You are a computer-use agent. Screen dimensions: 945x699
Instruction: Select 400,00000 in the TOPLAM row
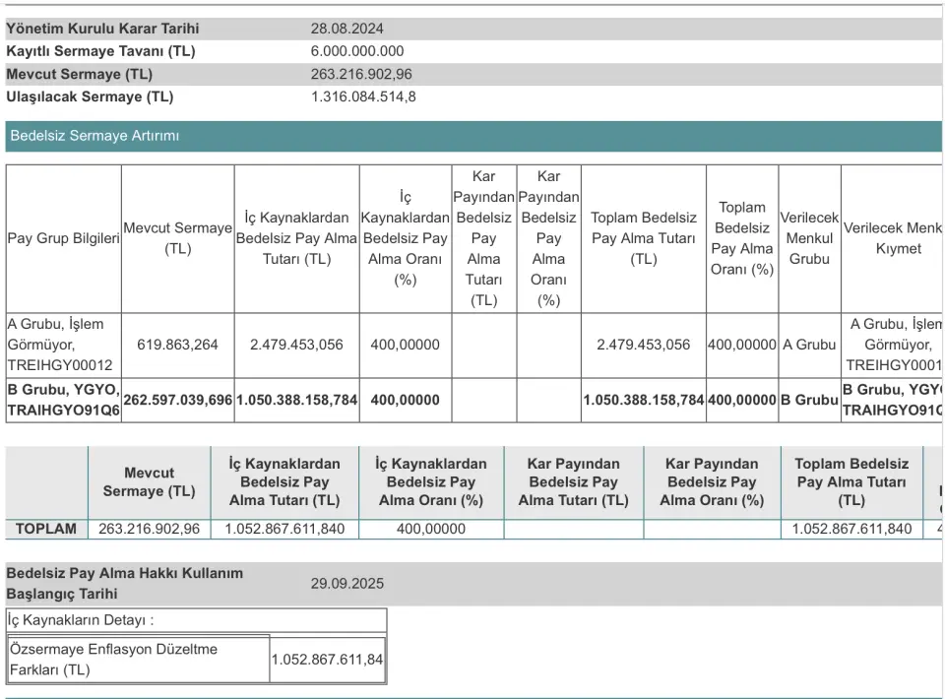pos(431,529)
